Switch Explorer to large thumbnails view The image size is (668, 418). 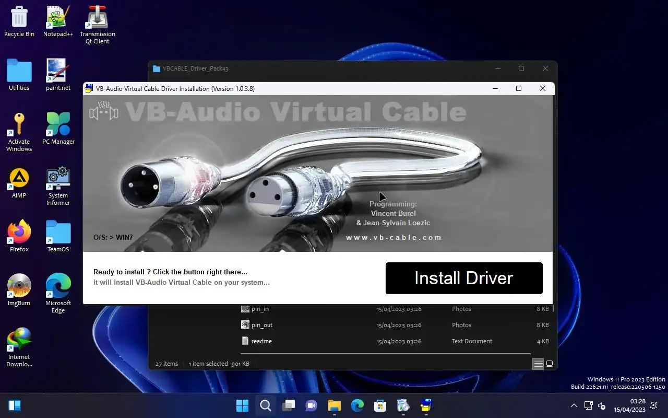[x=549, y=364]
